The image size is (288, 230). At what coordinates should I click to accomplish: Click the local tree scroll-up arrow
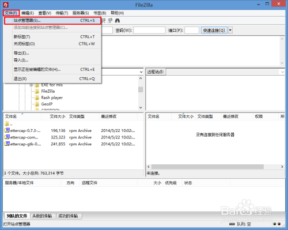point(141,78)
